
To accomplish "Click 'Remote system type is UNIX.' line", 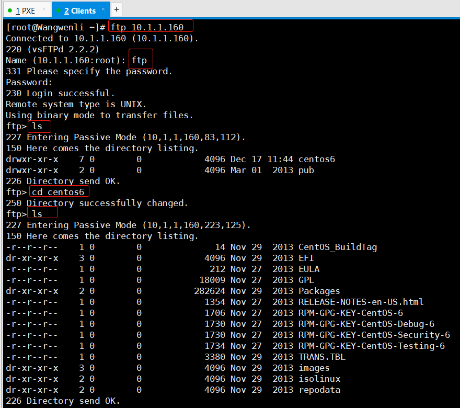I will pos(76,104).
